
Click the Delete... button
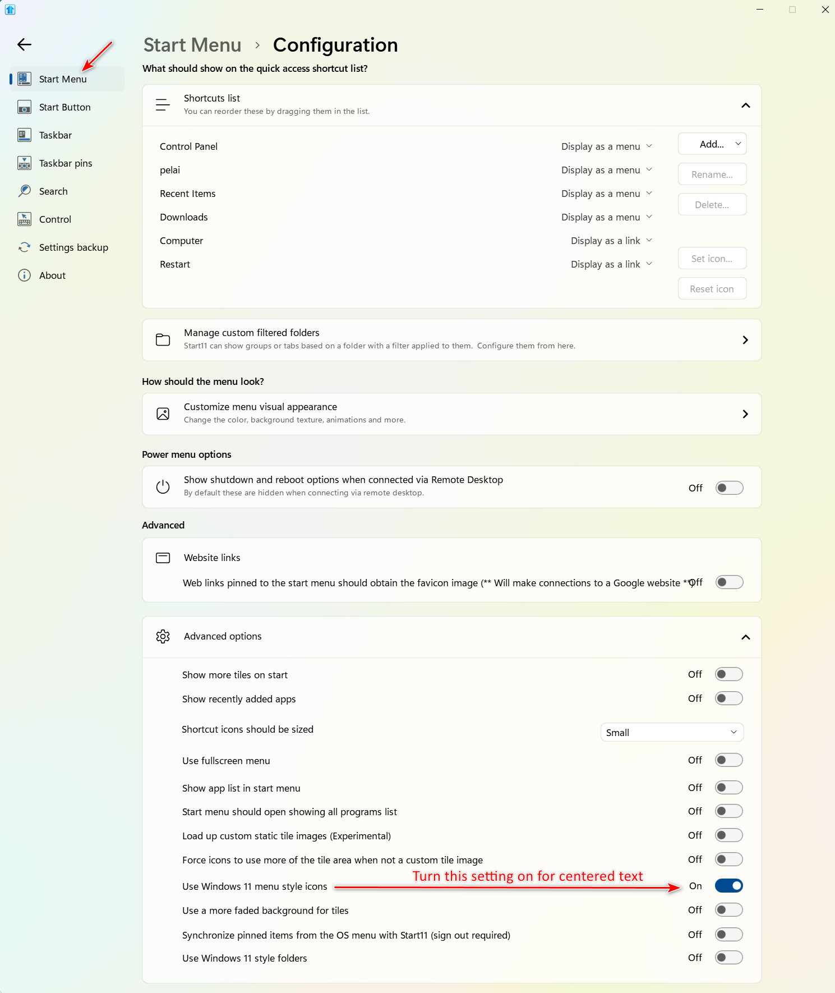click(x=712, y=205)
